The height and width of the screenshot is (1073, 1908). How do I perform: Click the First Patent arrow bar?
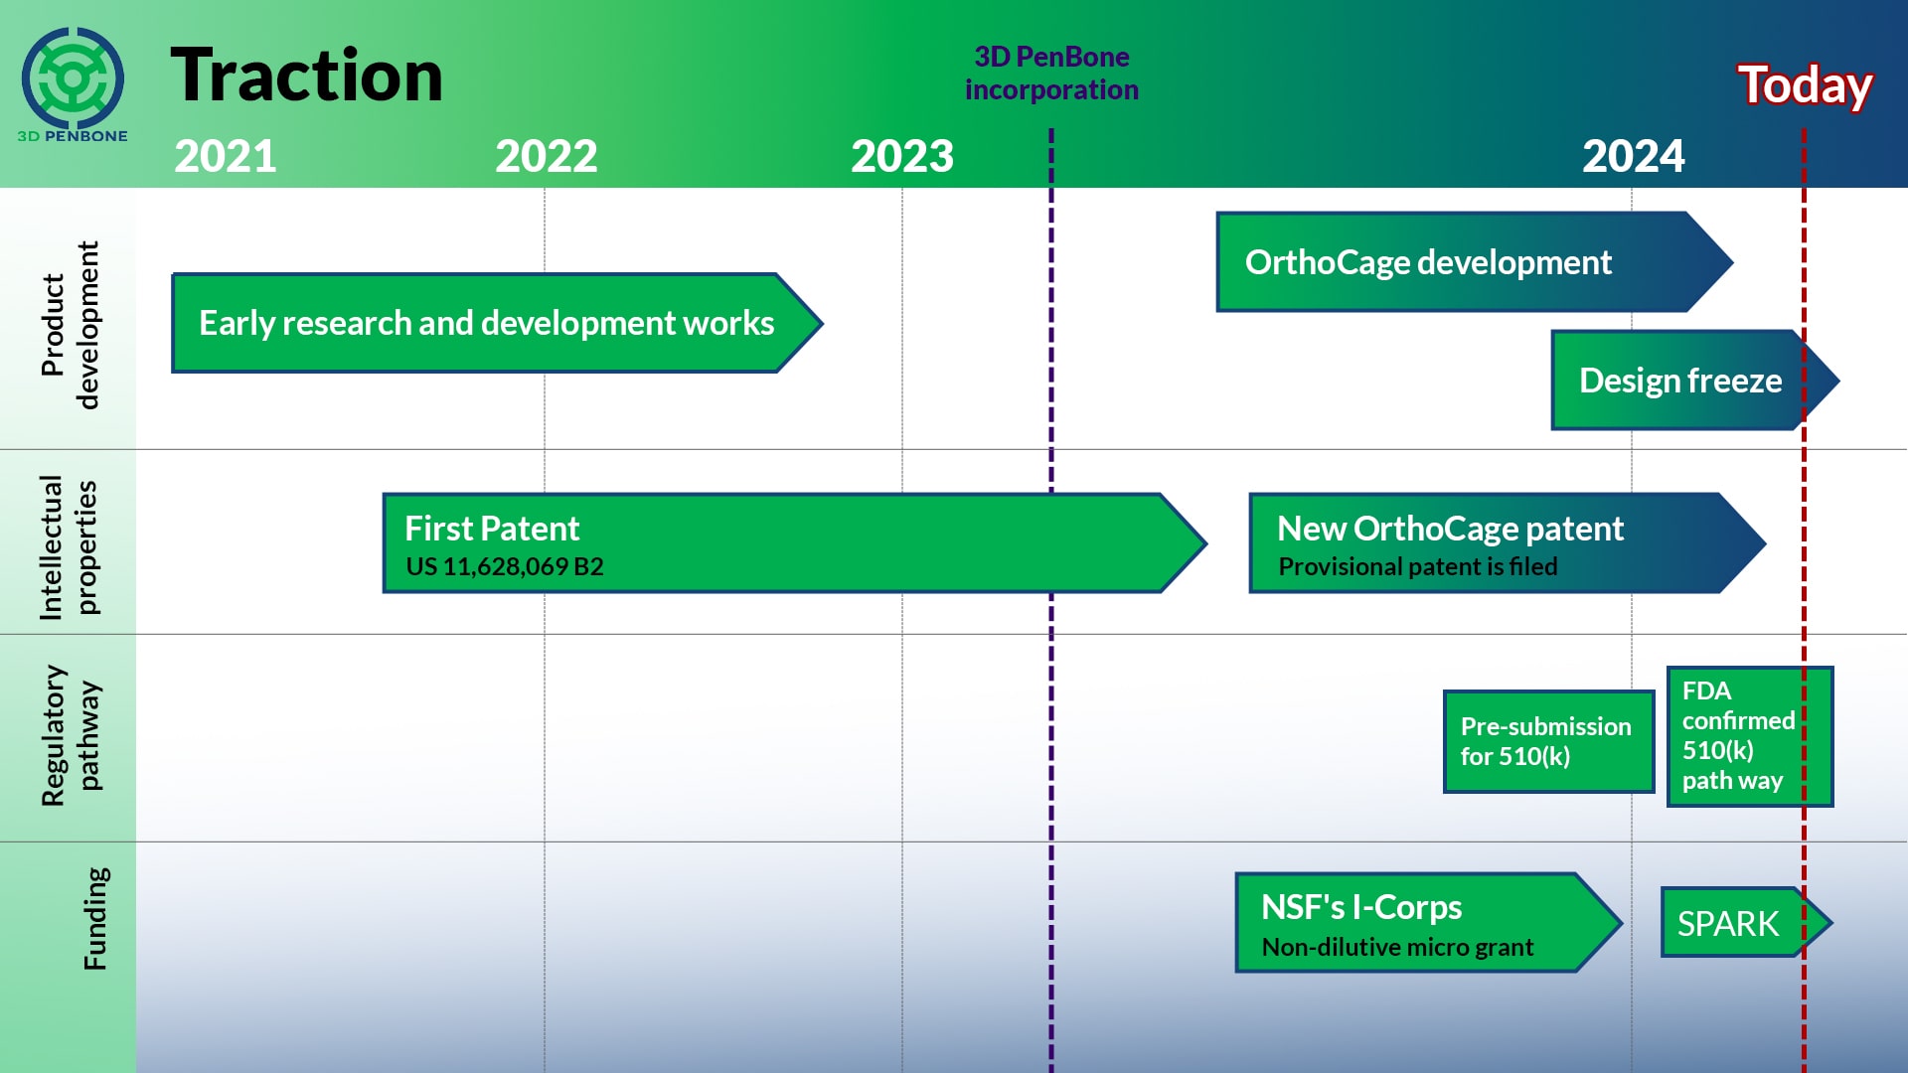click(775, 543)
